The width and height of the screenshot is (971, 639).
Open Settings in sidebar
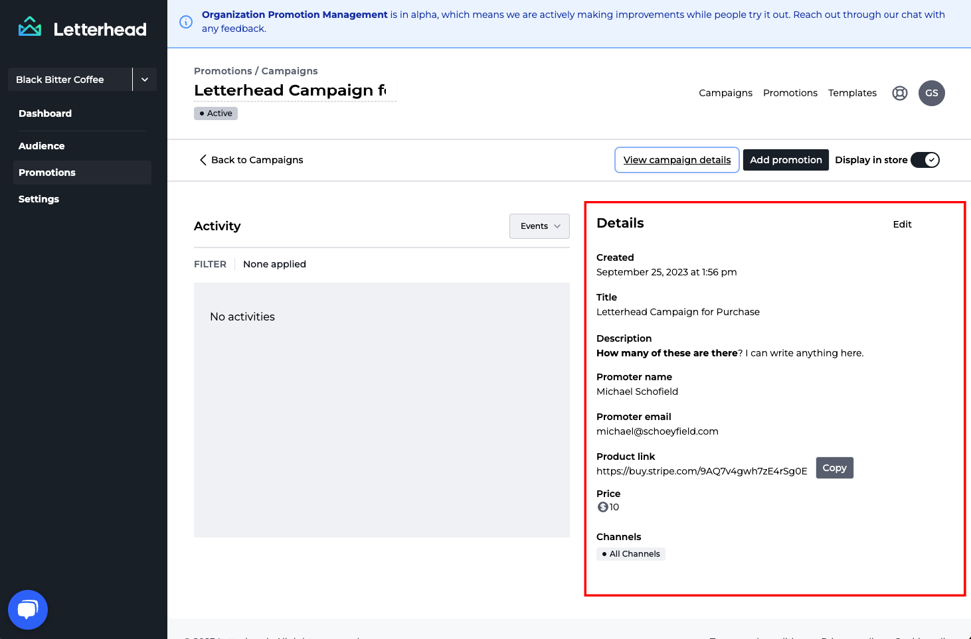(x=39, y=199)
